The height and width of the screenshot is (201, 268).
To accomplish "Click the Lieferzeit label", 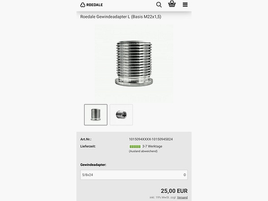I will point(88,146).
